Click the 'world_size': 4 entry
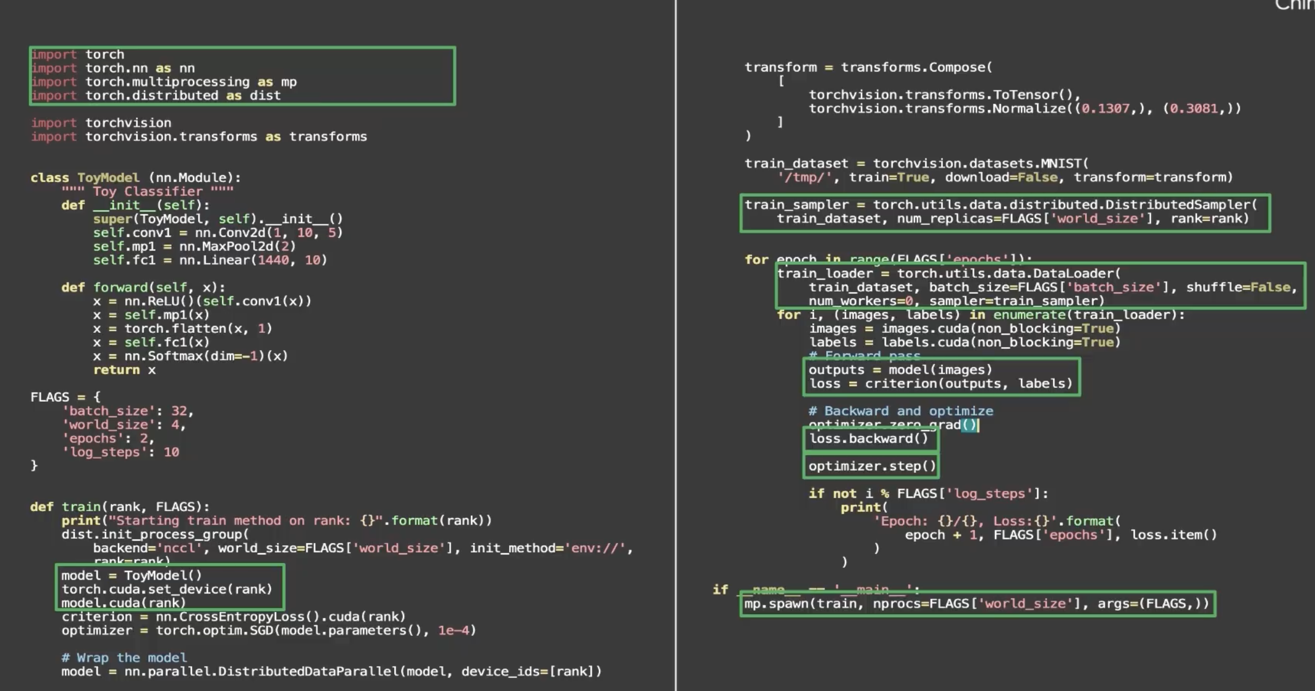Image resolution: width=1315 pixels, height=691 pixels. click(124, 425)
